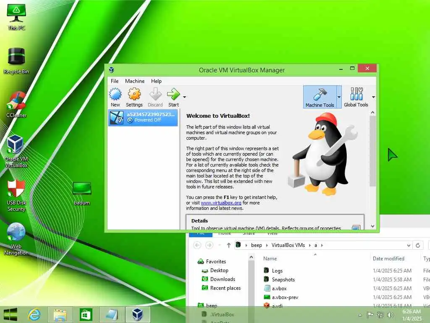Expand the chevron after VirtualBox VMs breadcrumb
The image size is (430, 323).
309,245
